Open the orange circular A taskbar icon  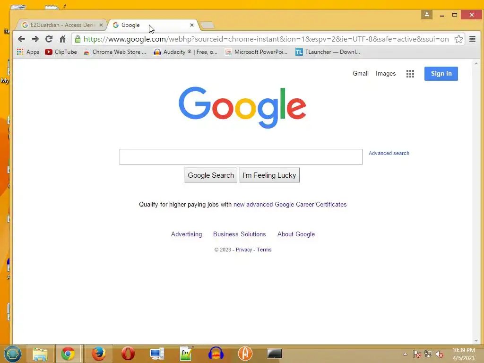[x=245, y=354]
